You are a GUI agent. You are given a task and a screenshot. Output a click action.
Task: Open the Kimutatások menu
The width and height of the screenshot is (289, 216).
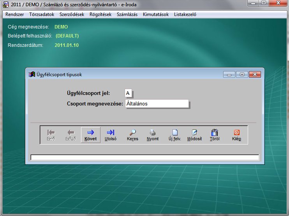(156, 14)
